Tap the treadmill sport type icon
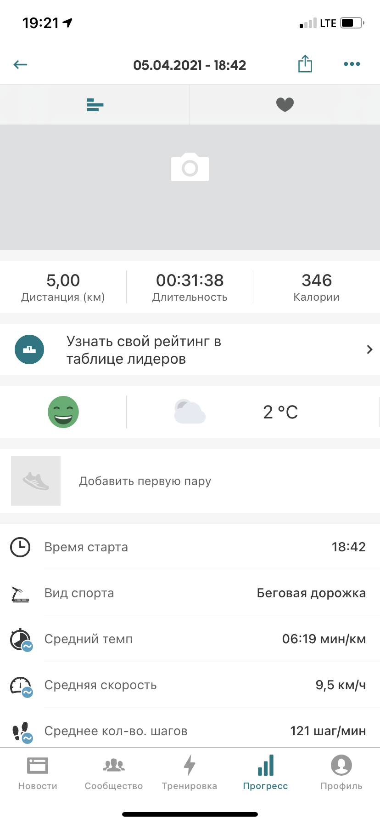 coord(20,594)
